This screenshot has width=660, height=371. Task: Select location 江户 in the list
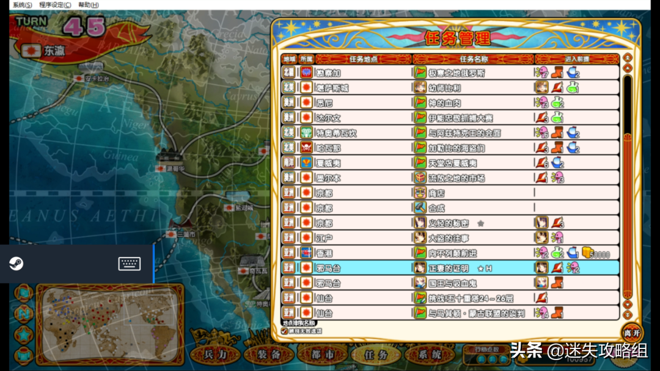coord(324,238)
